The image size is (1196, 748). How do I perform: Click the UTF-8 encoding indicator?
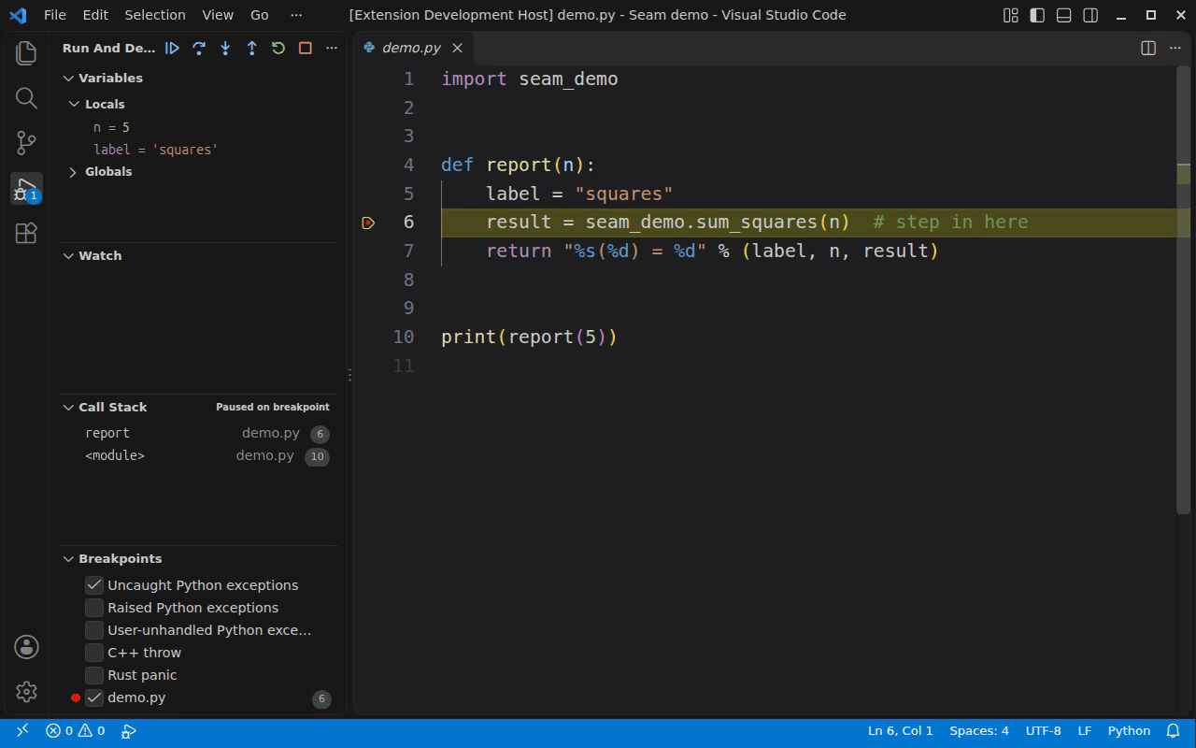point(1044,731)
